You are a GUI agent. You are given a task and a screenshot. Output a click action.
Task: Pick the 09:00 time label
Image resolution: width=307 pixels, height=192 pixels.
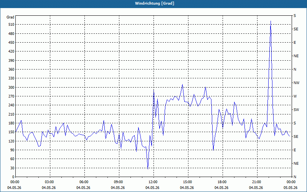tap(119, 182)
